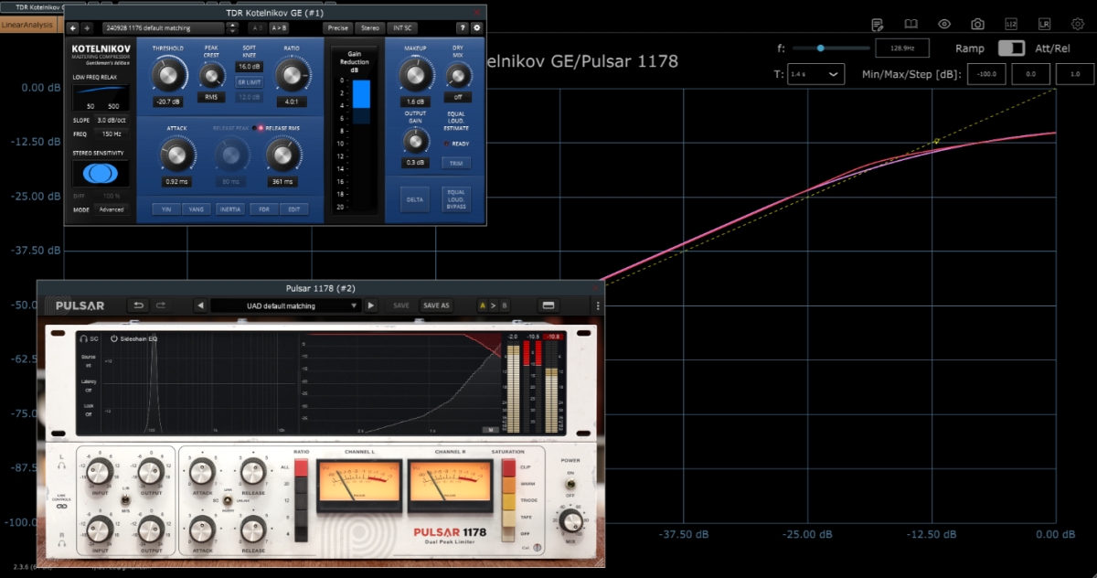Click the 128.9Hz frequency field
Viewport: 1097px width, 578px height.
click(x=901, y=48)
